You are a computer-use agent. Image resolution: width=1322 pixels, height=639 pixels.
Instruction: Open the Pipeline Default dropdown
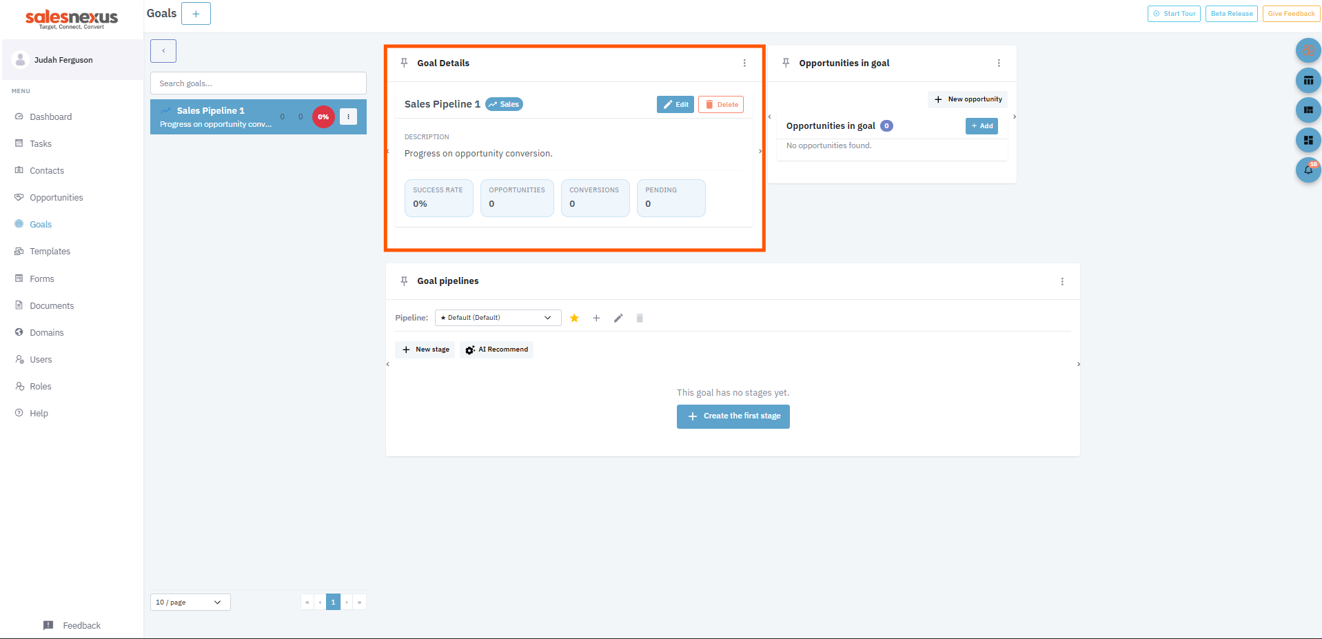[x=498, y=318]
